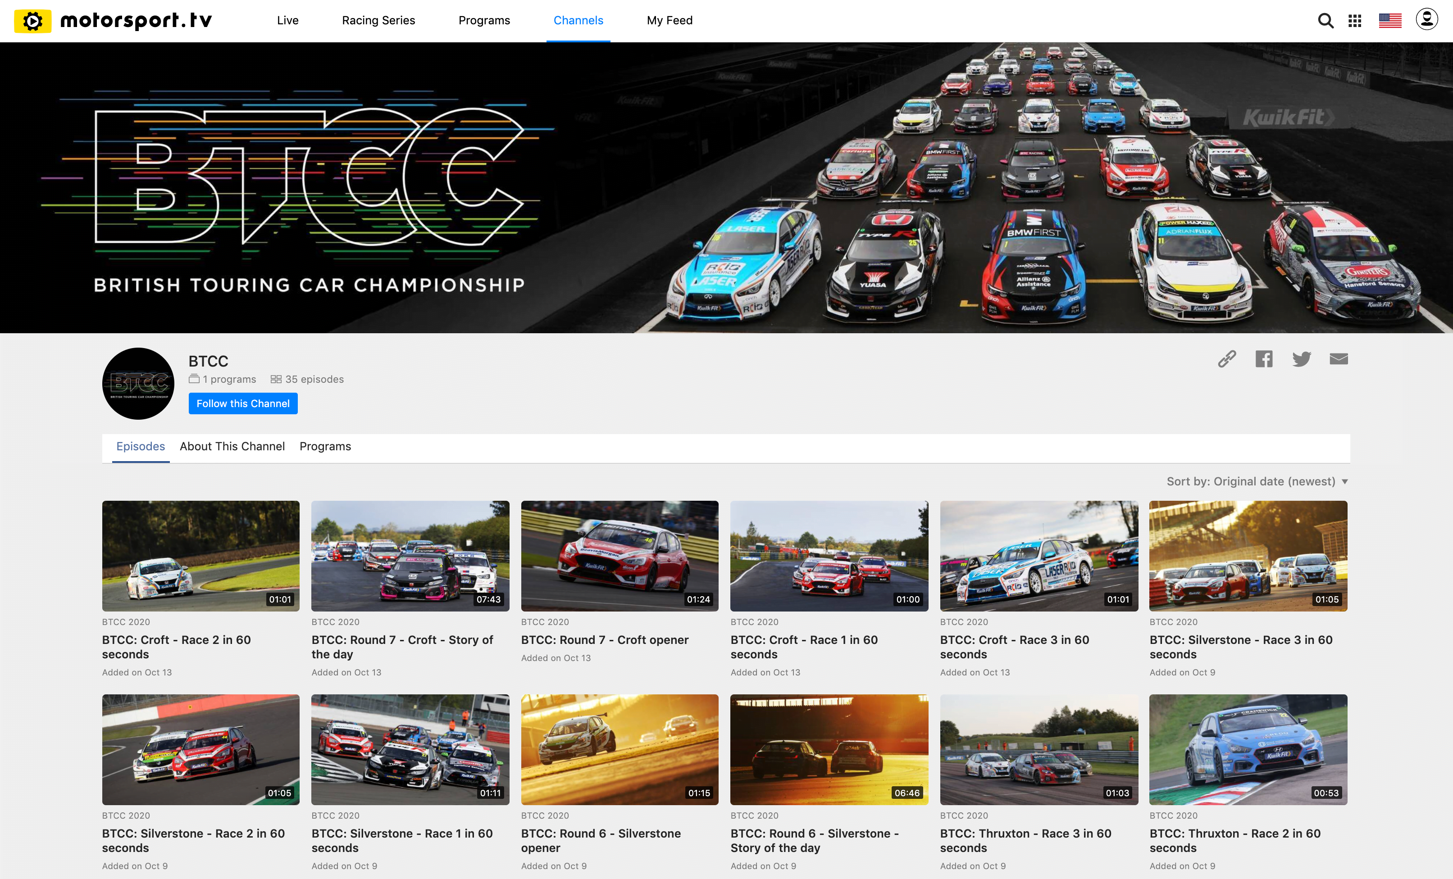This screenshot has width=1453, height=879.
Task: Click 'BTCC 2020' label above Croft opener
Action: [545, 622]
